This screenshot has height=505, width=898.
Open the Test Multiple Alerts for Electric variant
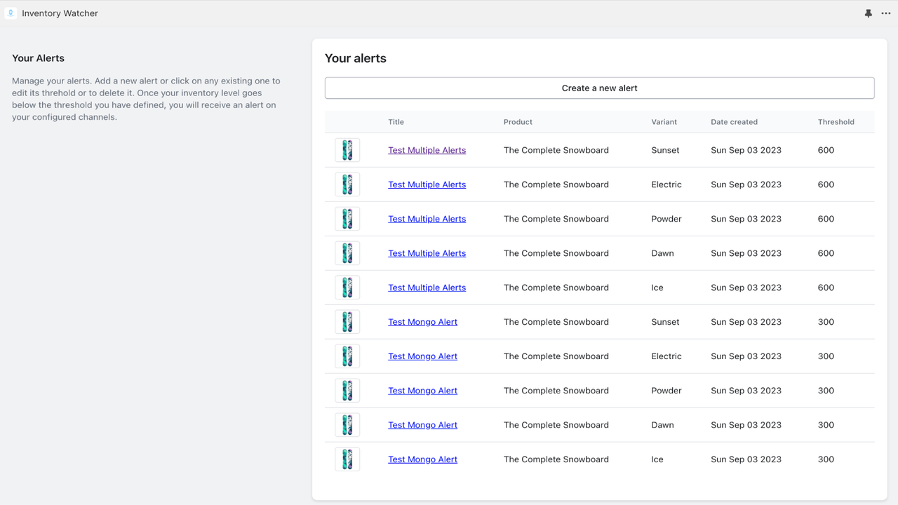click(427, 184)
